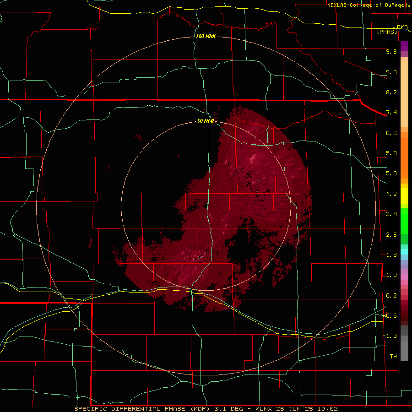Click the '4.2' scale value
Viewport: 412px width, 412px height.
(x=391, y=194)
